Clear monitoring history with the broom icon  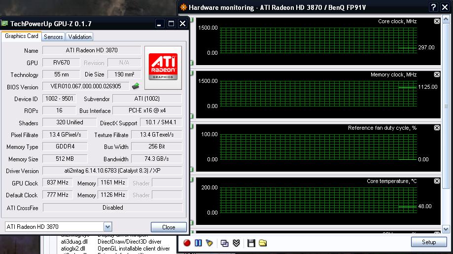pos(209,243)
